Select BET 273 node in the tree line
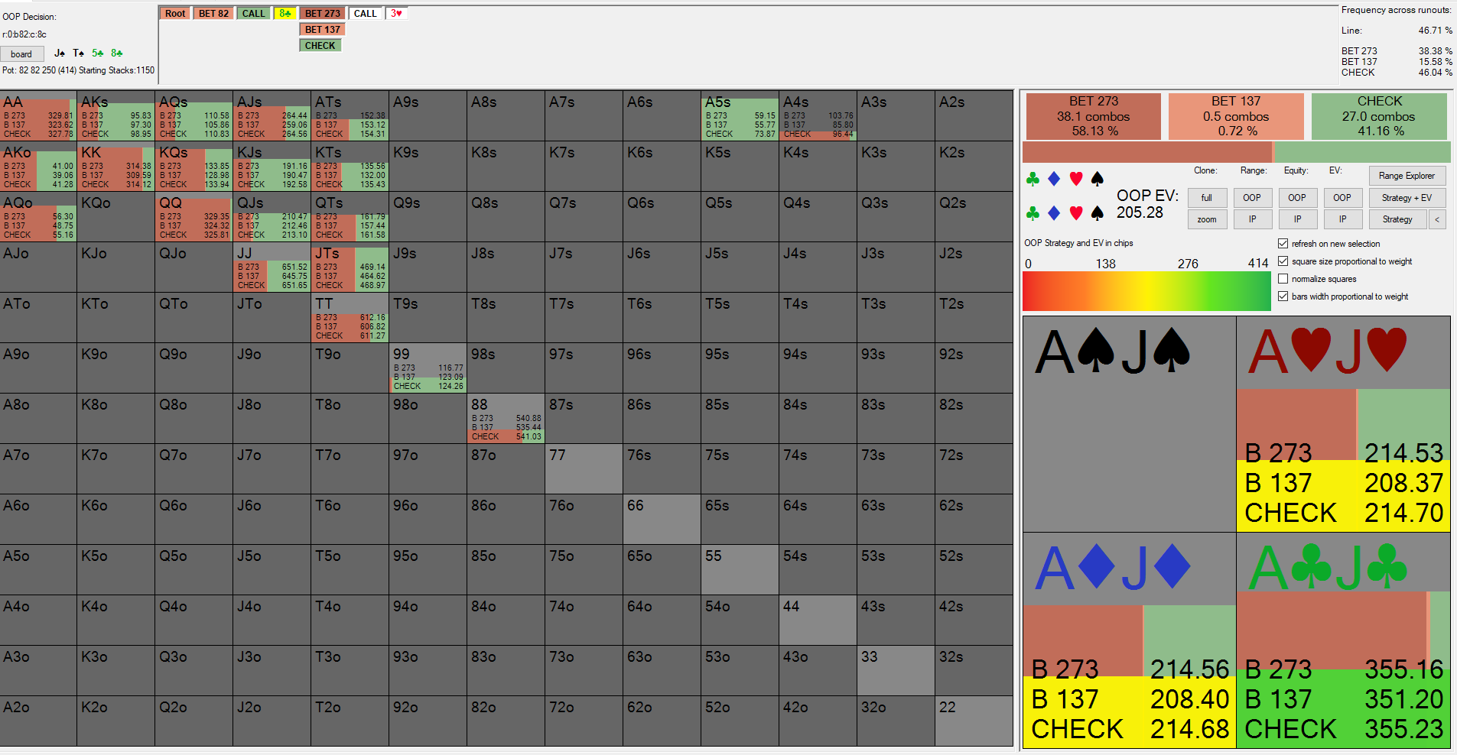This screenshot has height=755, width=1457. tap(322, 13)
